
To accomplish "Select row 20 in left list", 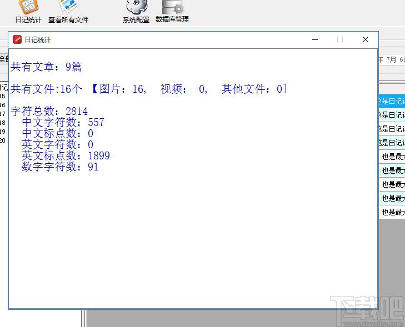I will point(3,140).
